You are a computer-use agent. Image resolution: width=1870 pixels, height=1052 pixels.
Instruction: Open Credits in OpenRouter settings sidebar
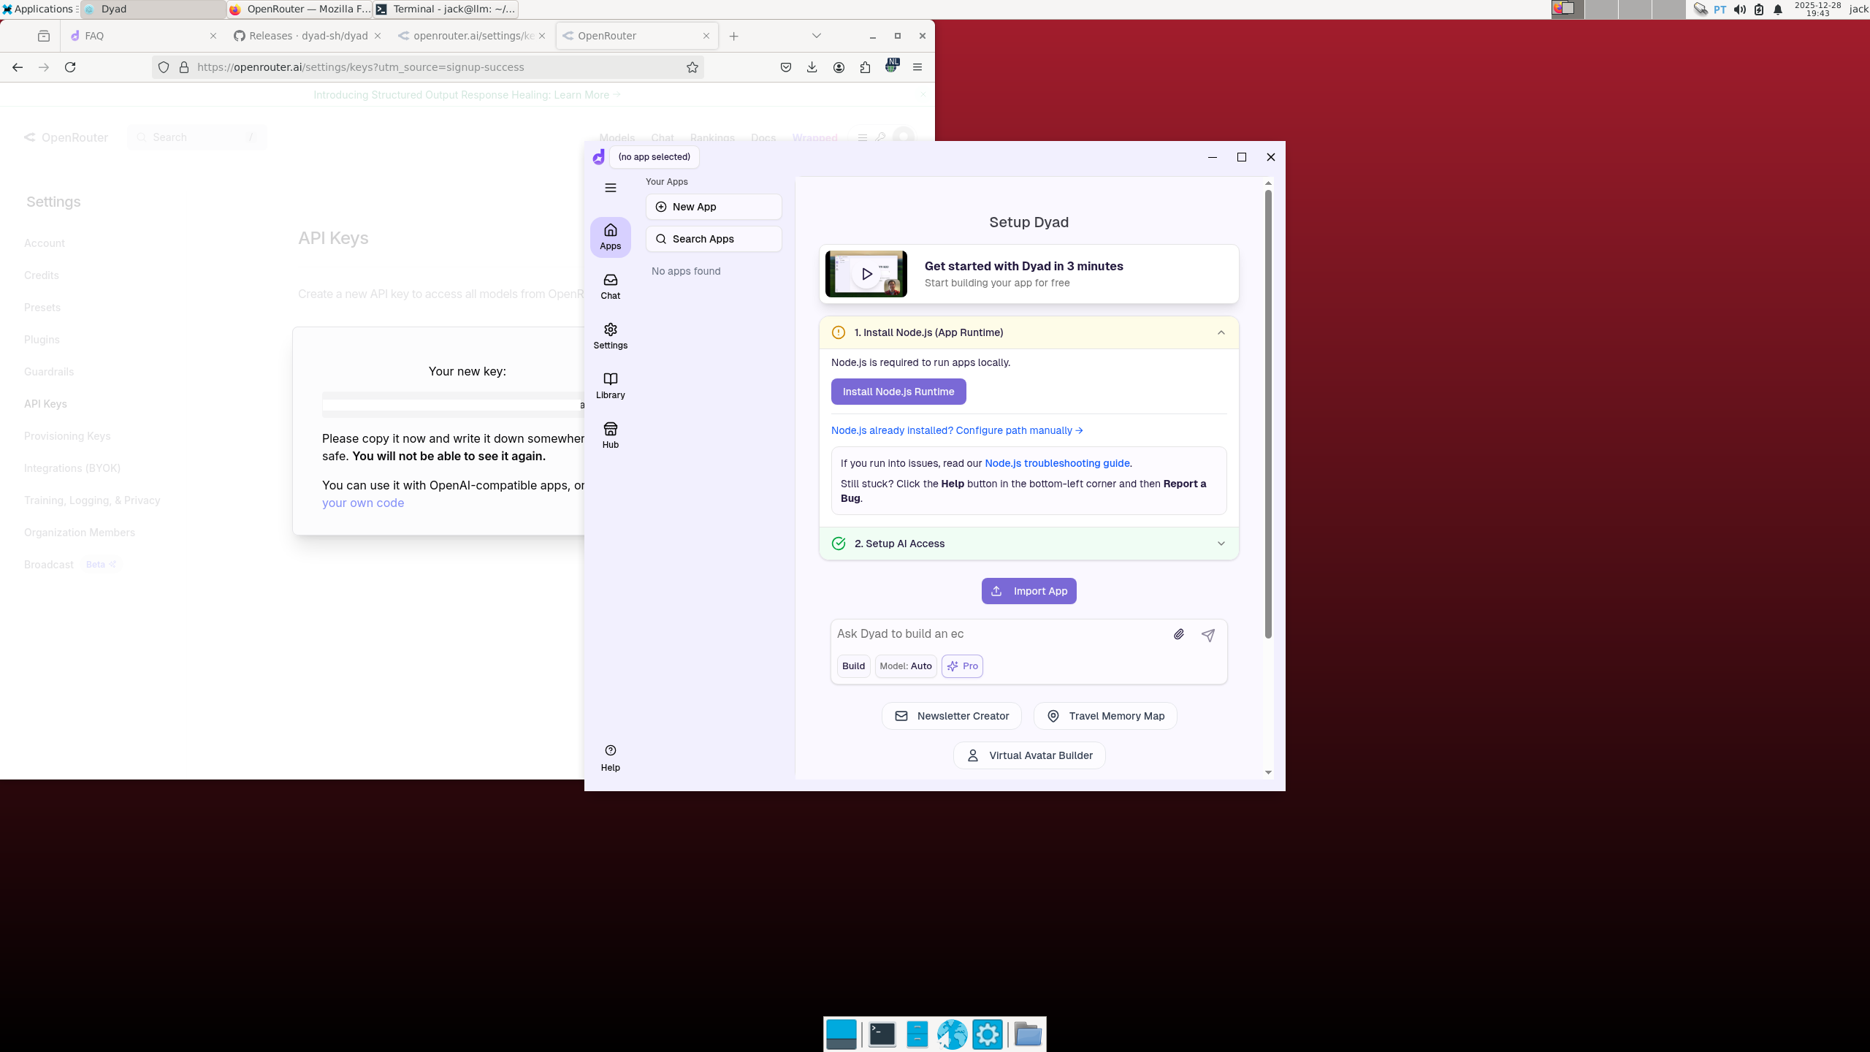pyautogui.click(x=41, y=275)
